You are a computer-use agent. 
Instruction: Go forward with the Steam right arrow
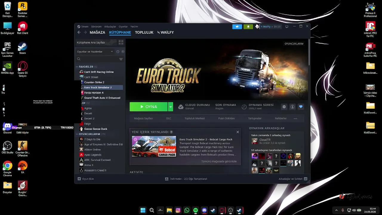tap(85, 32)
